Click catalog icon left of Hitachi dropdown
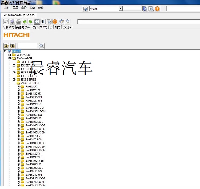Image resolution: width=200 pixels, height=189 pixels. tap(85, 9)
